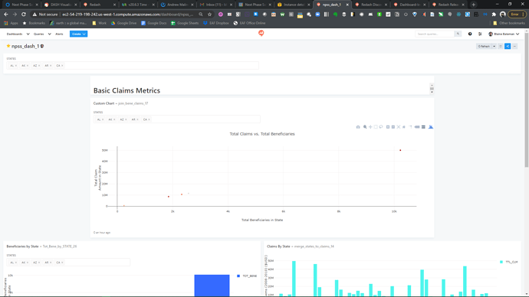The width and height of the screenshot is (529, 297).
Task: Click the Plotly camera download icon
Action: [358, 127]
